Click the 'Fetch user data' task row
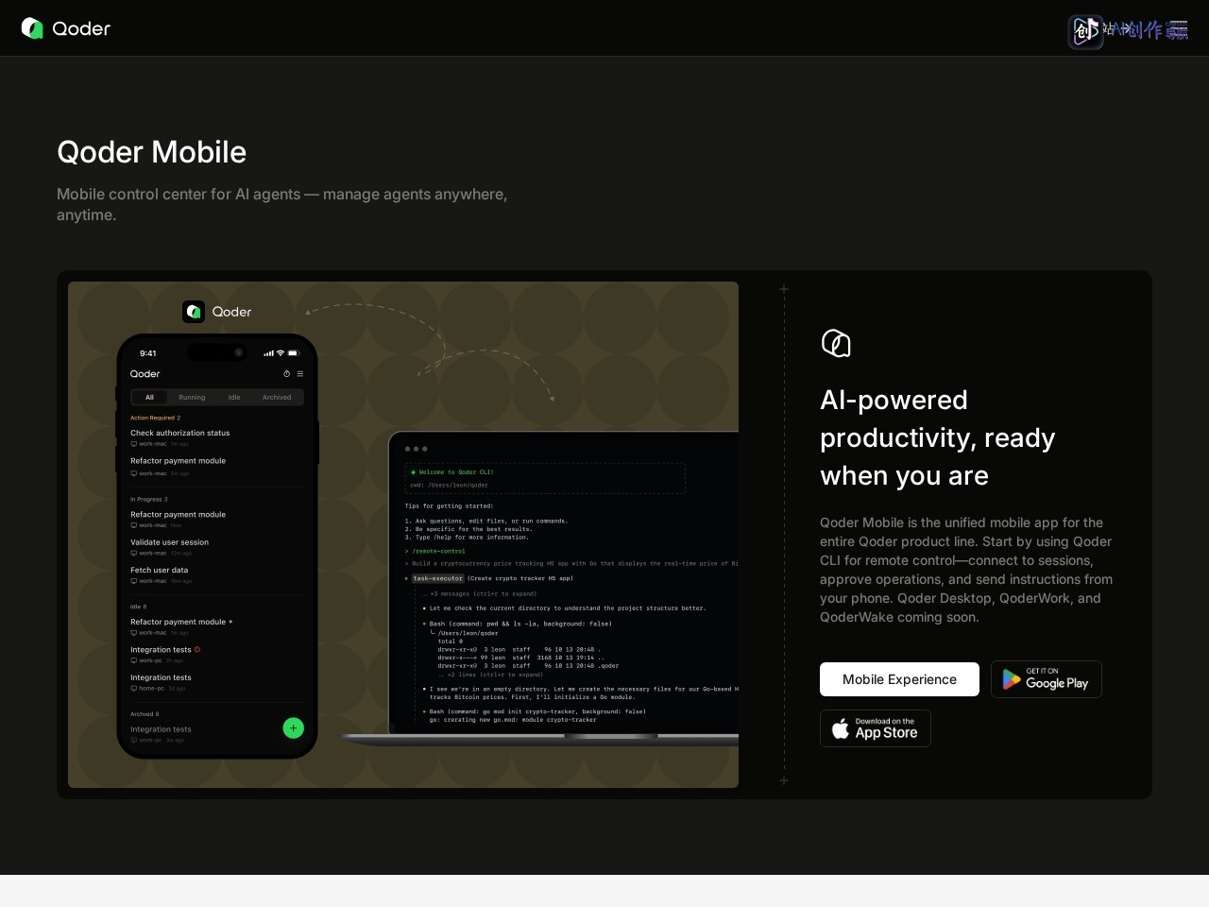The image size is (1209, 907). [x=216, y=574]
